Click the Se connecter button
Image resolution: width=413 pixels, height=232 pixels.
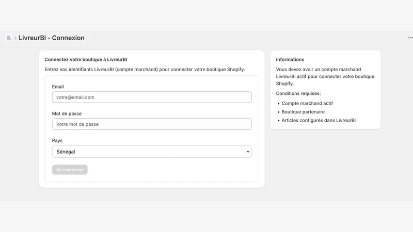point(70,170)
